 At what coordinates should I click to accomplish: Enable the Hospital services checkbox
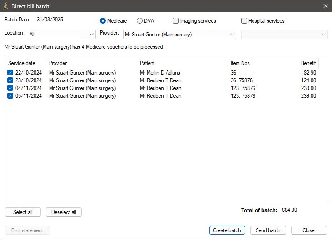coord(244,21)
